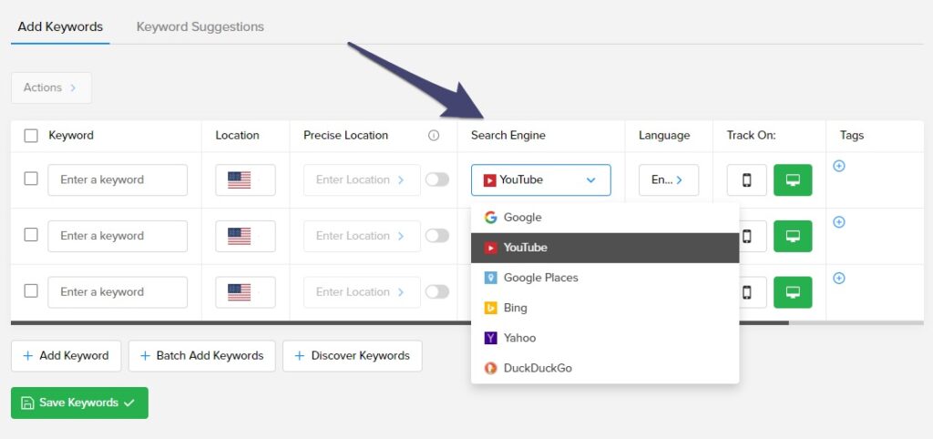Toggle mobile tracking in the second row
This screenshot has height=439, width=933.
753,236
